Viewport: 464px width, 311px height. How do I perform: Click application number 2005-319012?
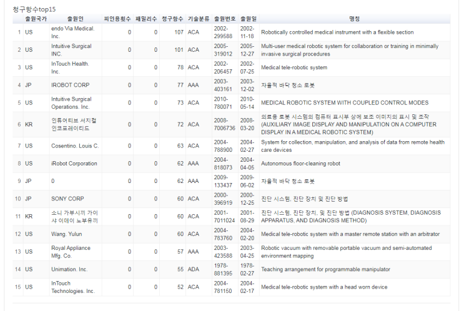223,50
